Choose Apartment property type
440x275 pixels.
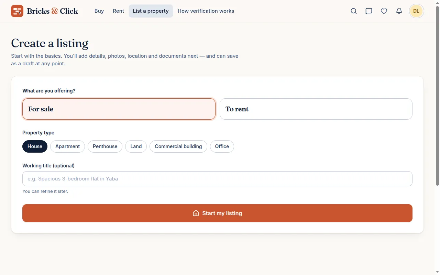pyautogui.click(x=67, y=146)
